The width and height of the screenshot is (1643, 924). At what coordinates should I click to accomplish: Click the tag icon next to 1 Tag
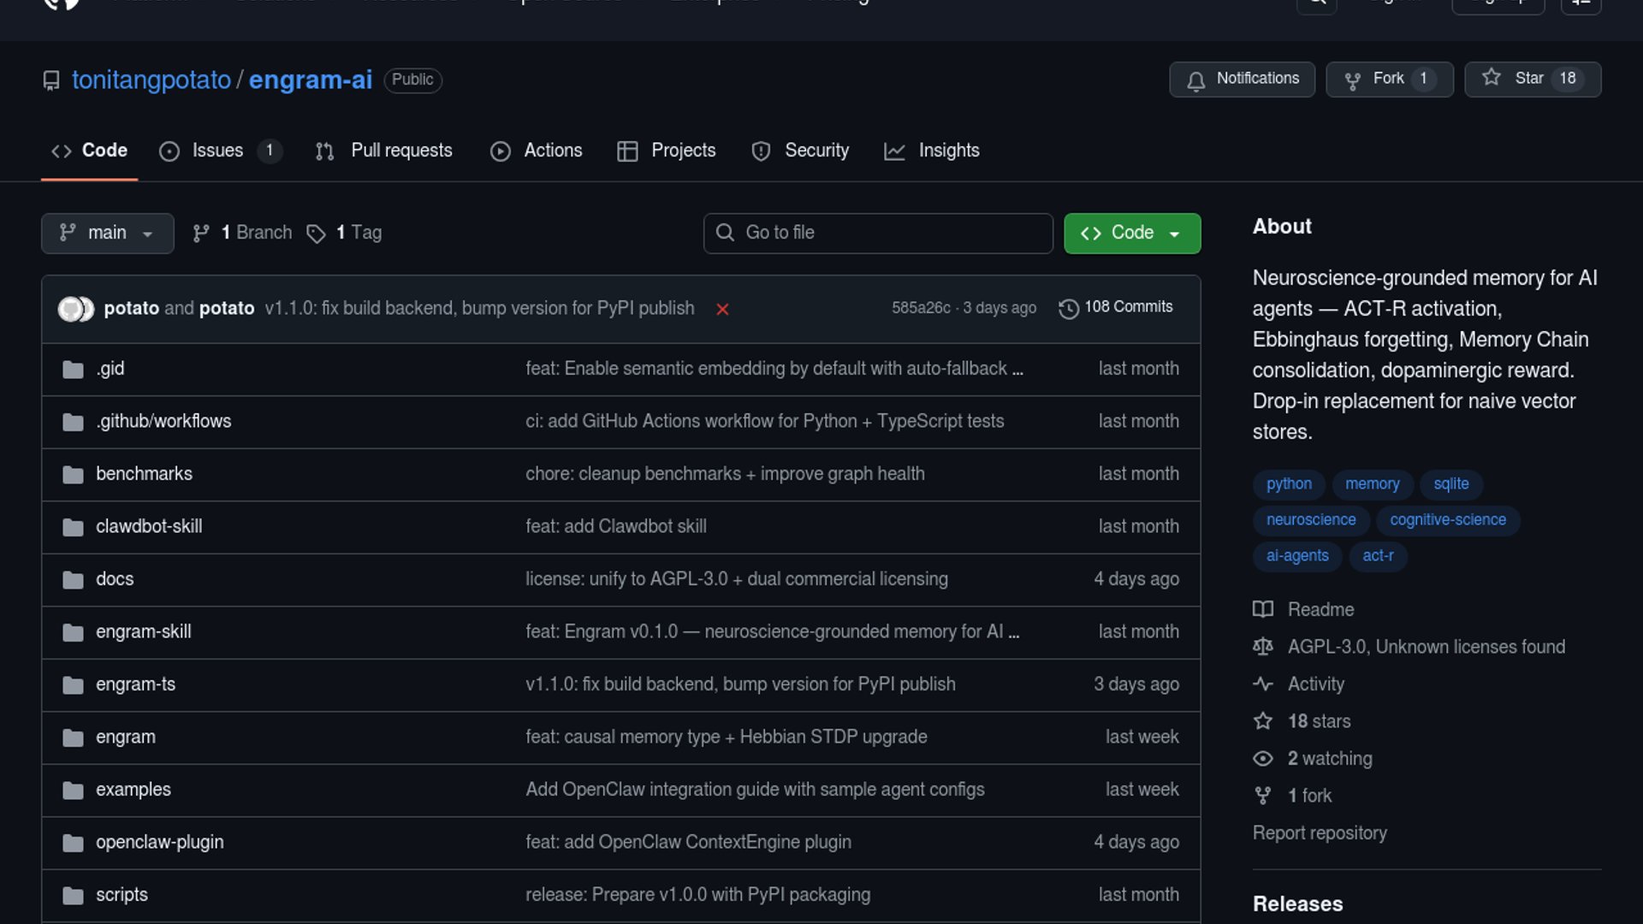pyautogui.click(x=316, y=234)
